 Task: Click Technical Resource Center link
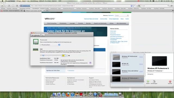[x=91, y=19]
